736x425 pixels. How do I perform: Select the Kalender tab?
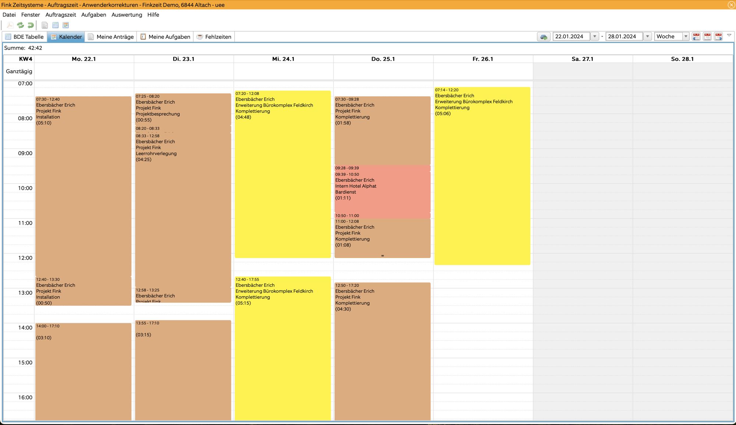66,37
